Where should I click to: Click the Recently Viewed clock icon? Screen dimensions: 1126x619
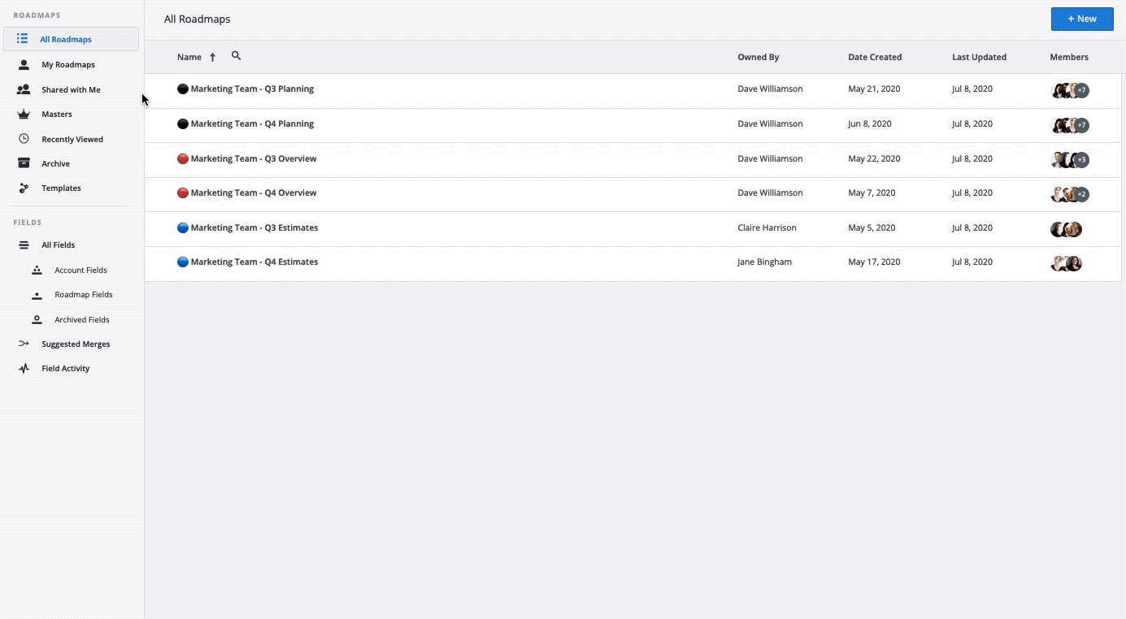pos(24,139)
